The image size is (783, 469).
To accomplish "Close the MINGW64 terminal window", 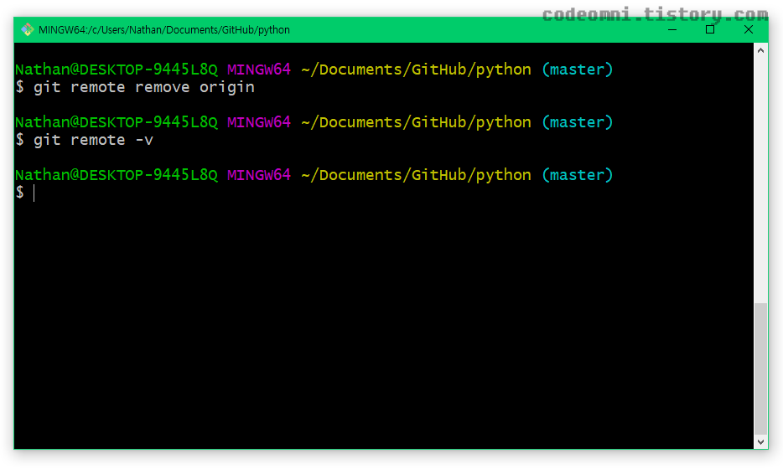I will tap(748, 30).
